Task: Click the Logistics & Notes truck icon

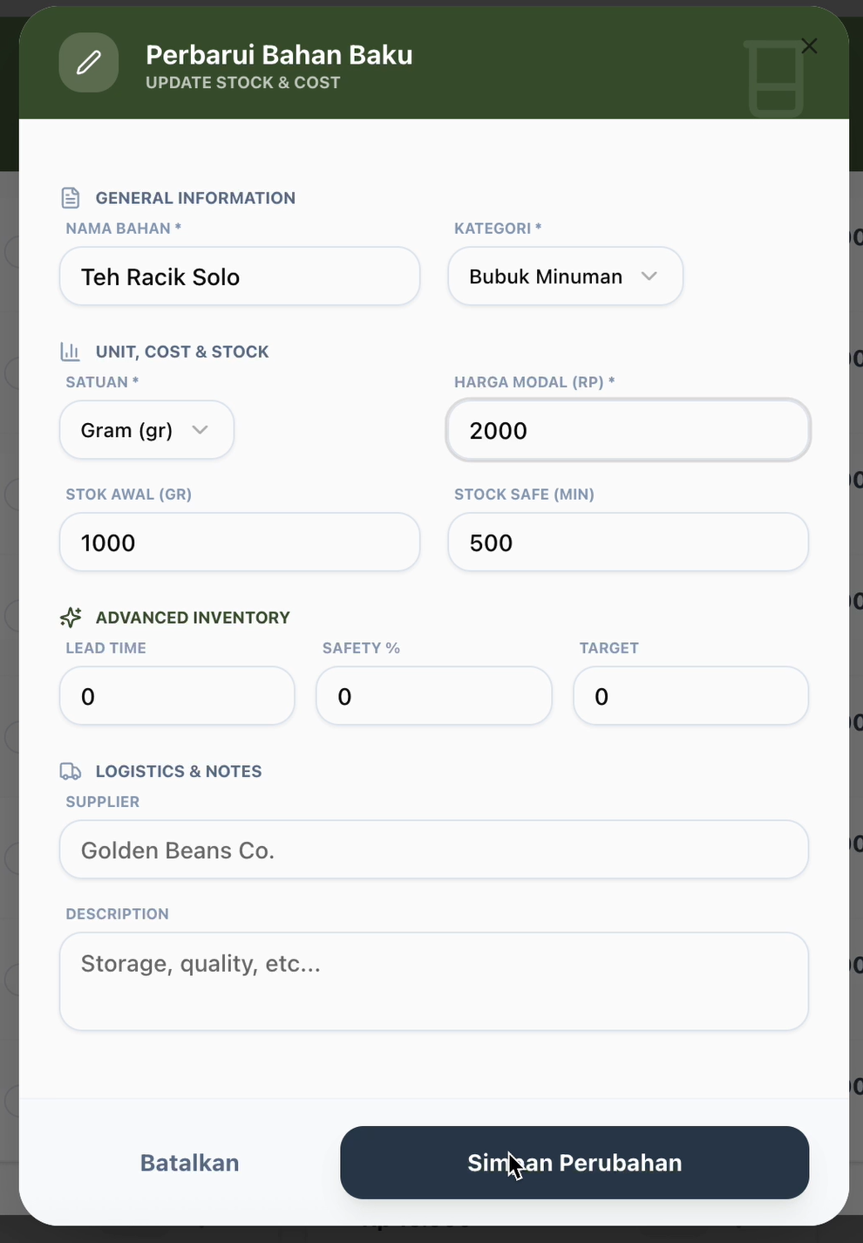Action: 71,771
